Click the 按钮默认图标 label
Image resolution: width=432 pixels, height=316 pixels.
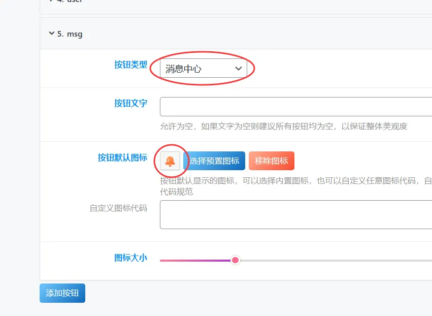click(x=122, y=157)
